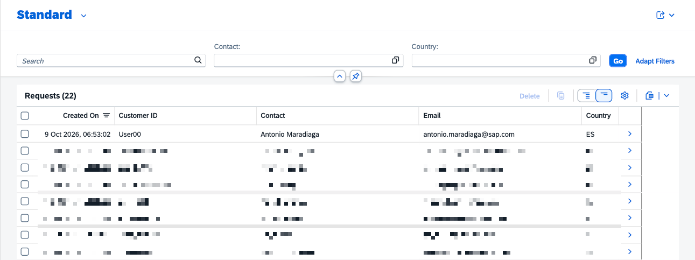Click the Go button

(618, 61)
